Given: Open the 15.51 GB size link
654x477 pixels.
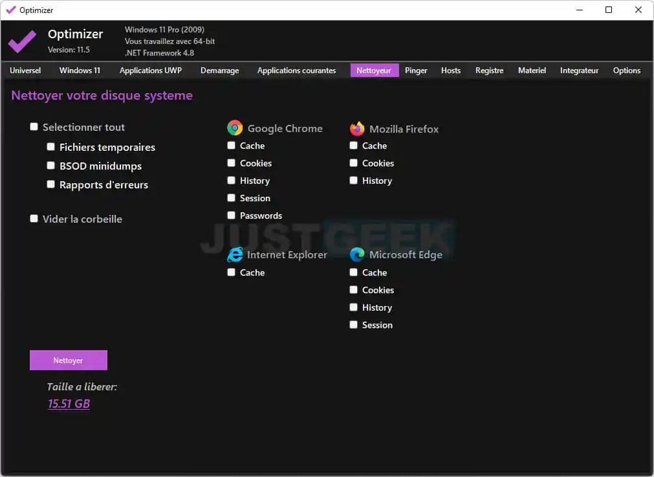Looking at the screenshot, I should 69,404.
